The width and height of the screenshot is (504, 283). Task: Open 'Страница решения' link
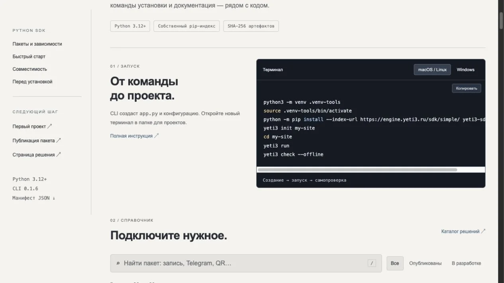point(37,155)
